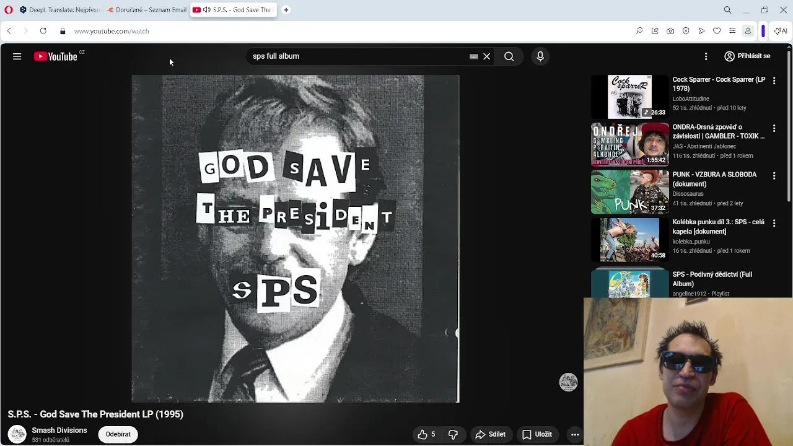
Task: Open the ad blocker shield icon
Action: pos(686,31)
